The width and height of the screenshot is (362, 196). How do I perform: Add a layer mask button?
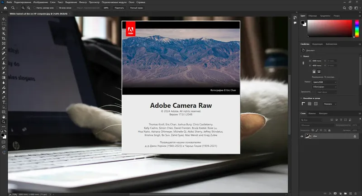[x=335, y=193]
